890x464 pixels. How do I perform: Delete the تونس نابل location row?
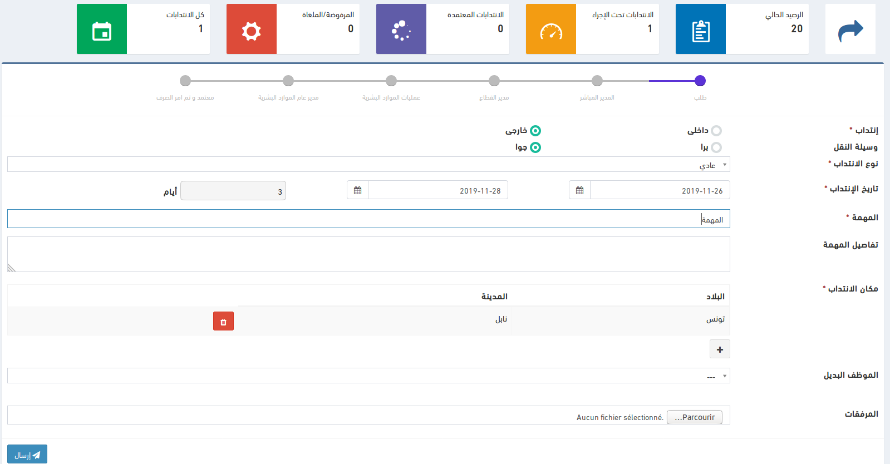pos(223,322)
